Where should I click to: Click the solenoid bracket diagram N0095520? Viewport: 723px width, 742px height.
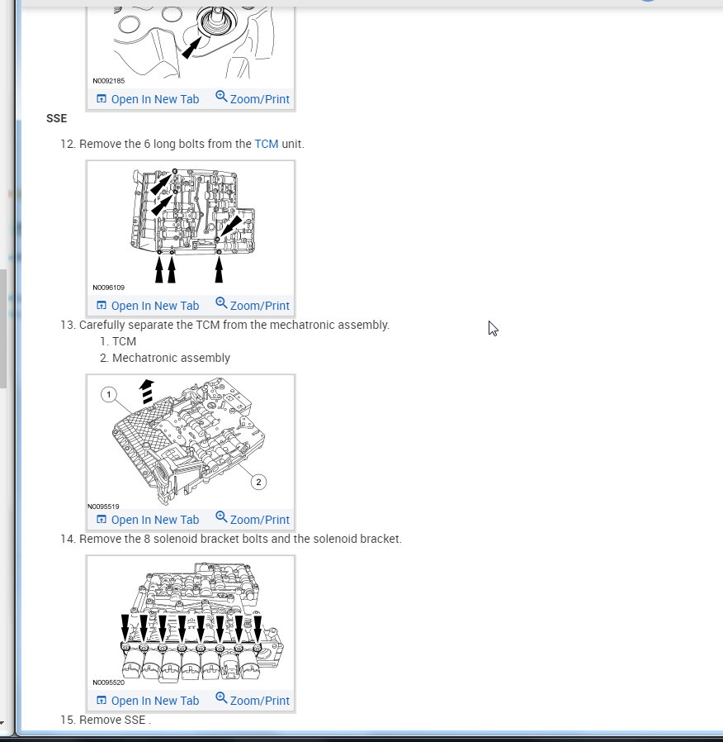point(191,622)
